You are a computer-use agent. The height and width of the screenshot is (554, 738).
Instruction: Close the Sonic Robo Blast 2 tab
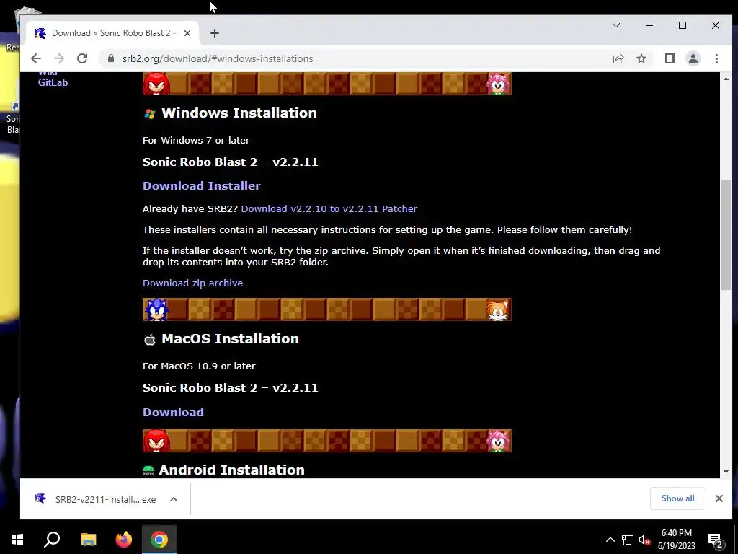[187, 33]
